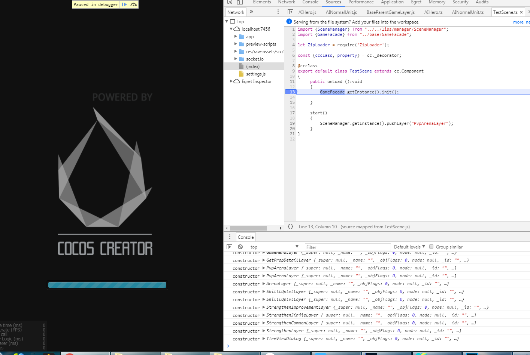
Task: Switch to the AIHero.ts file tab
Action: [x=433, y=12]
